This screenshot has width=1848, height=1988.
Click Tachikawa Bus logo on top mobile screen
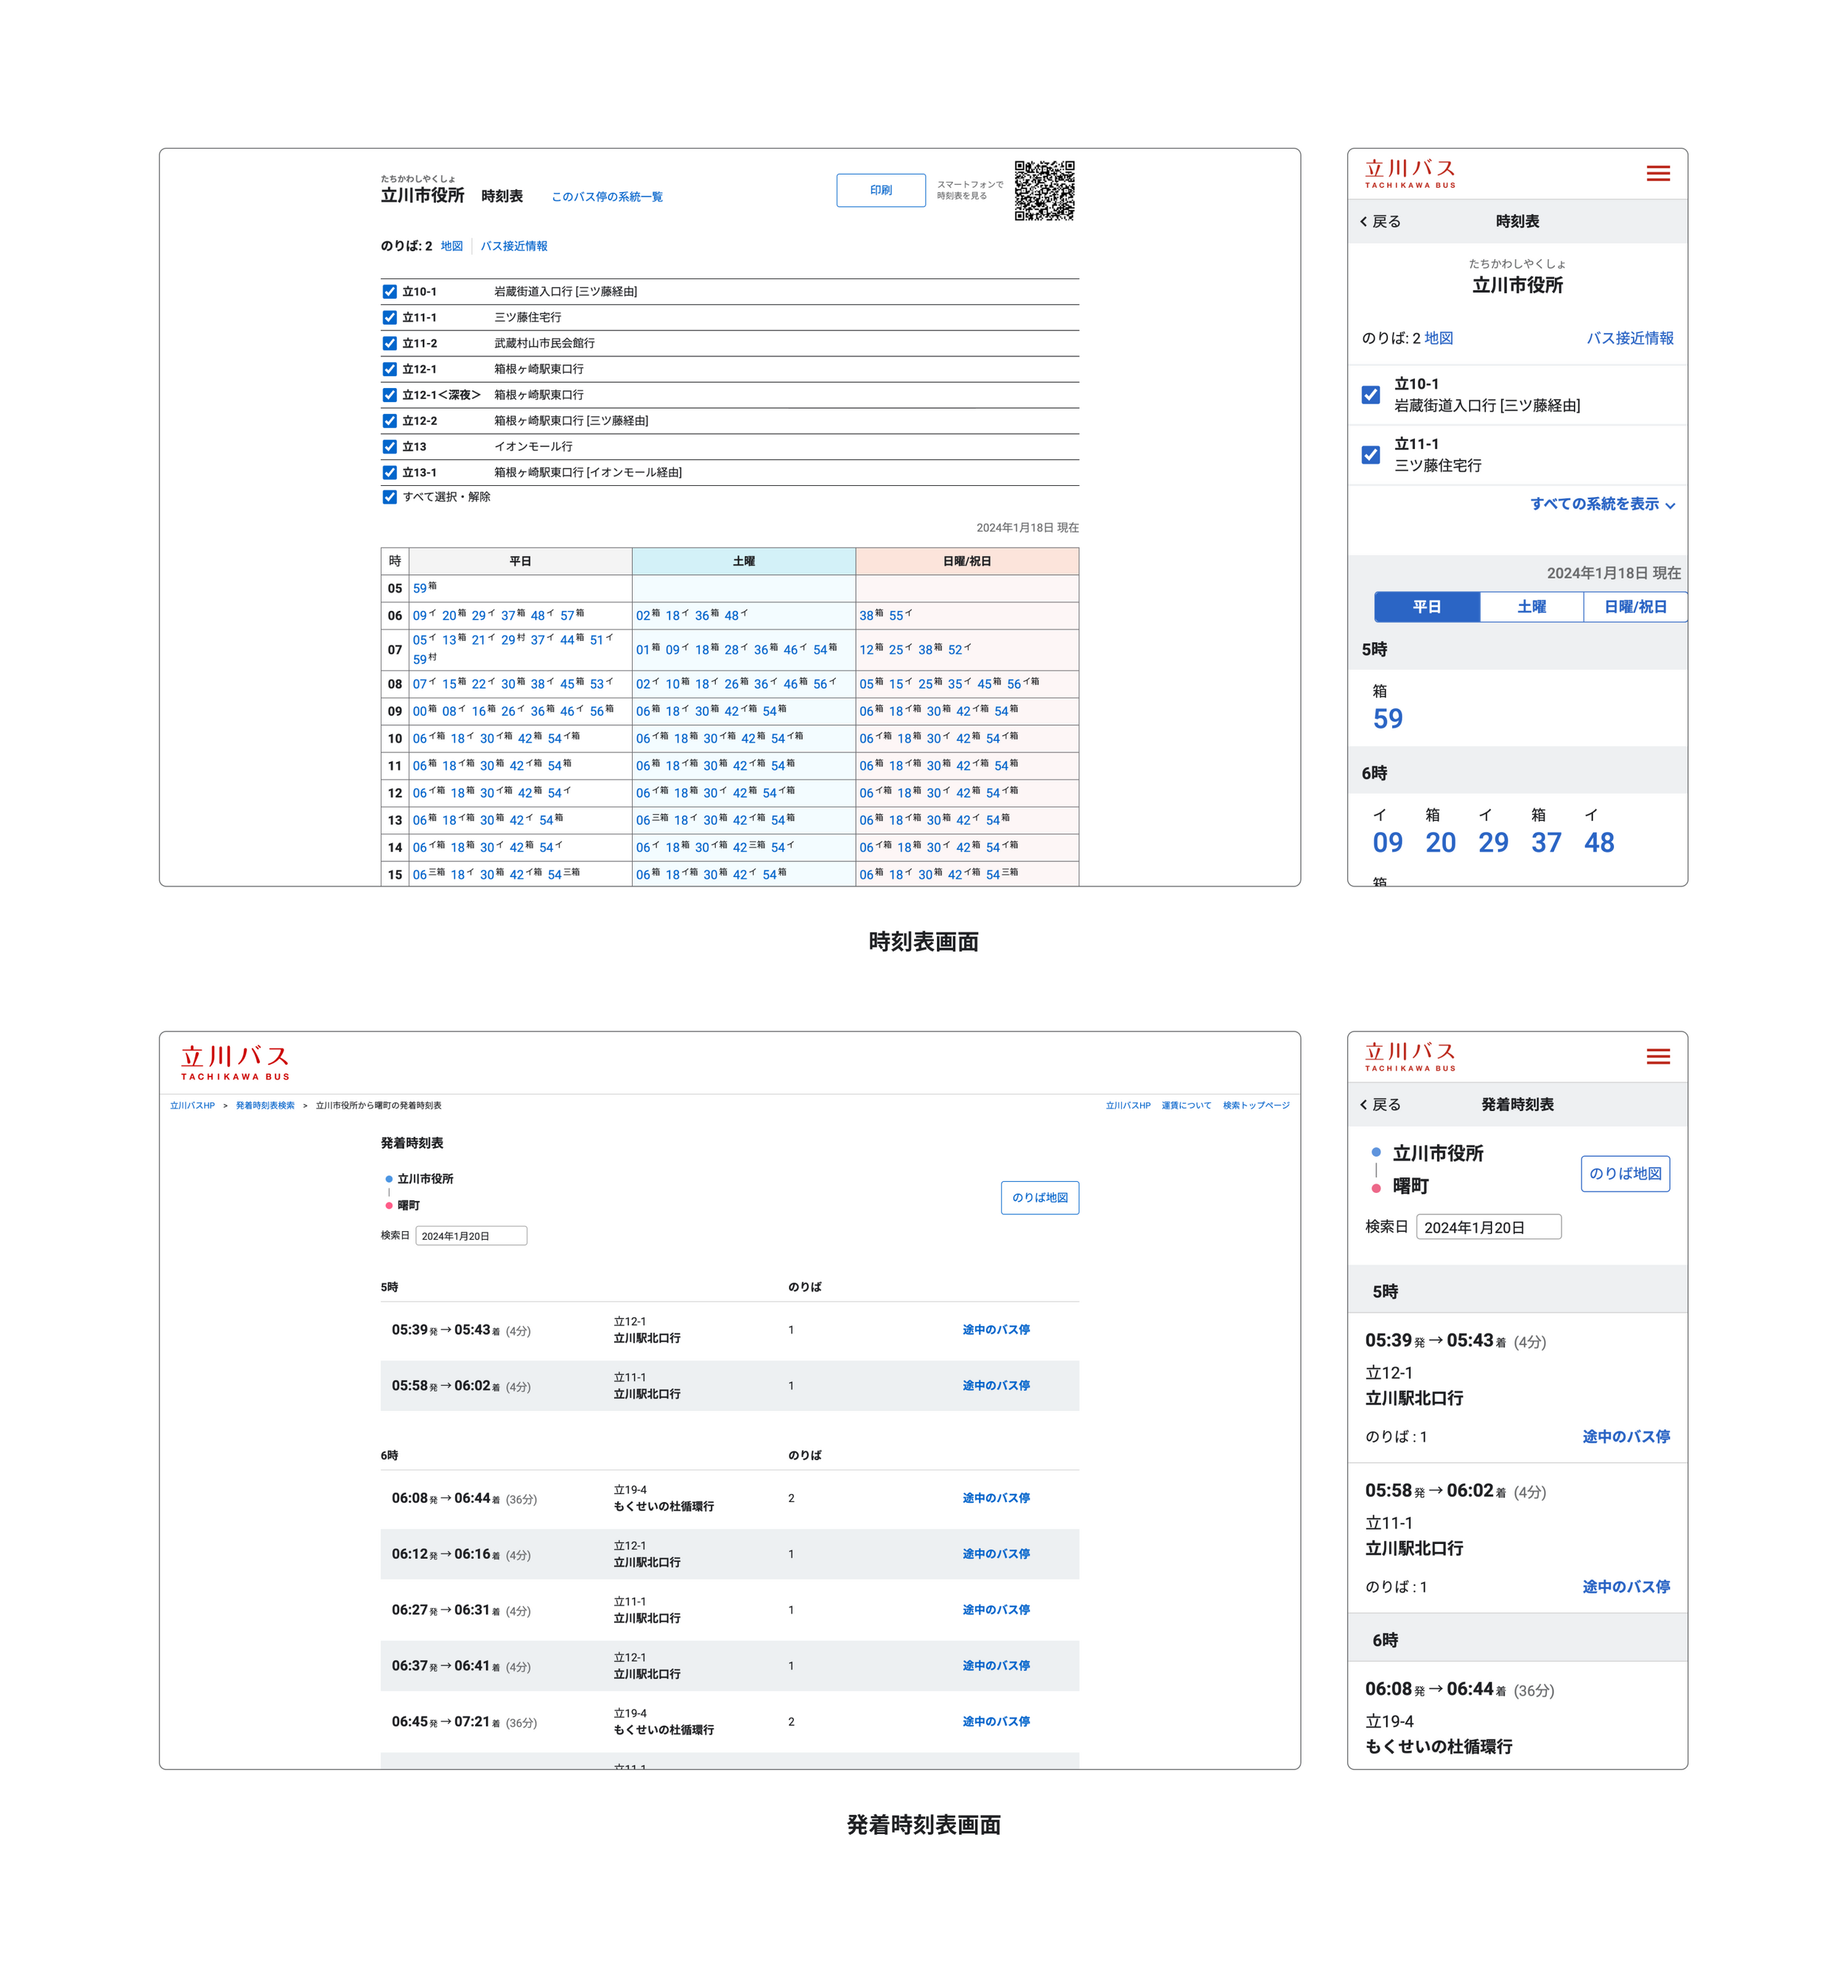[x=1410, y=173]
